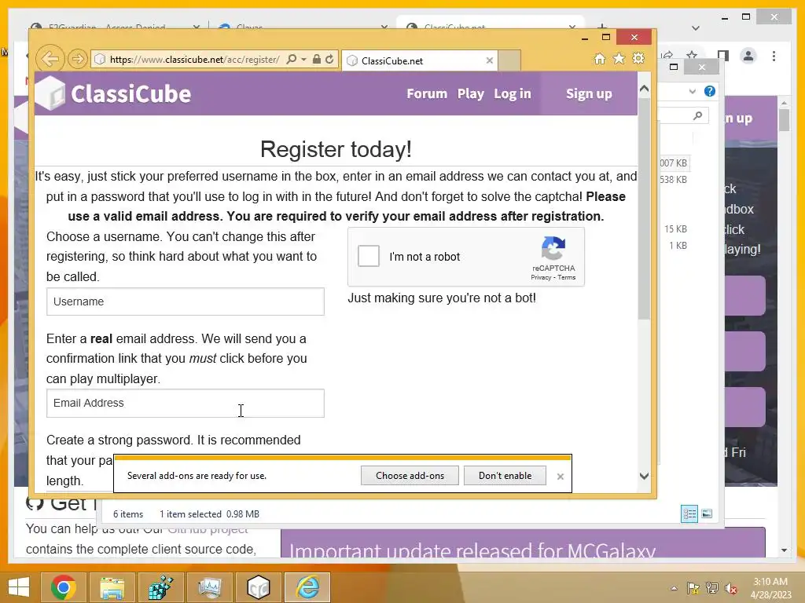The height and width of the screenshot is (603, 805).
Task: Click the ClassiCube cube logo
Action: [x=50, y=93]
